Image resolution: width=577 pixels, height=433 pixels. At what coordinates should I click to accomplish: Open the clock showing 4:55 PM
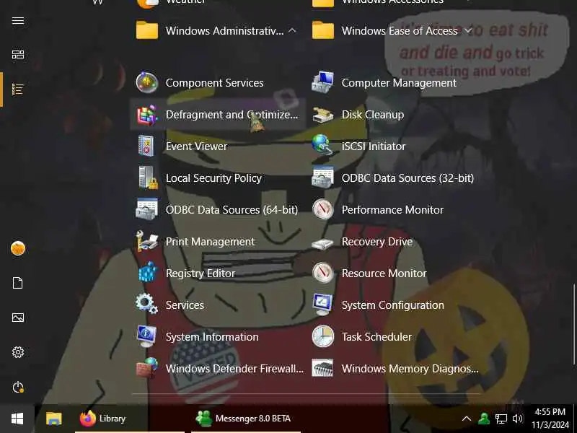point(550,419)
